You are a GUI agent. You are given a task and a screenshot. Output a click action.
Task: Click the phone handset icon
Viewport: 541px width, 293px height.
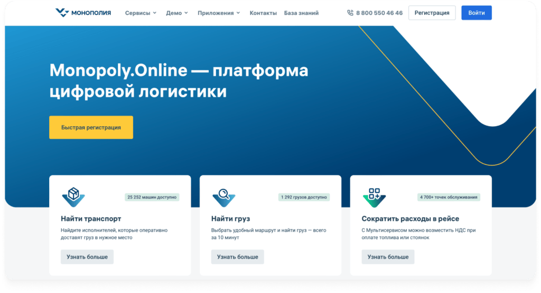(350, 13)
